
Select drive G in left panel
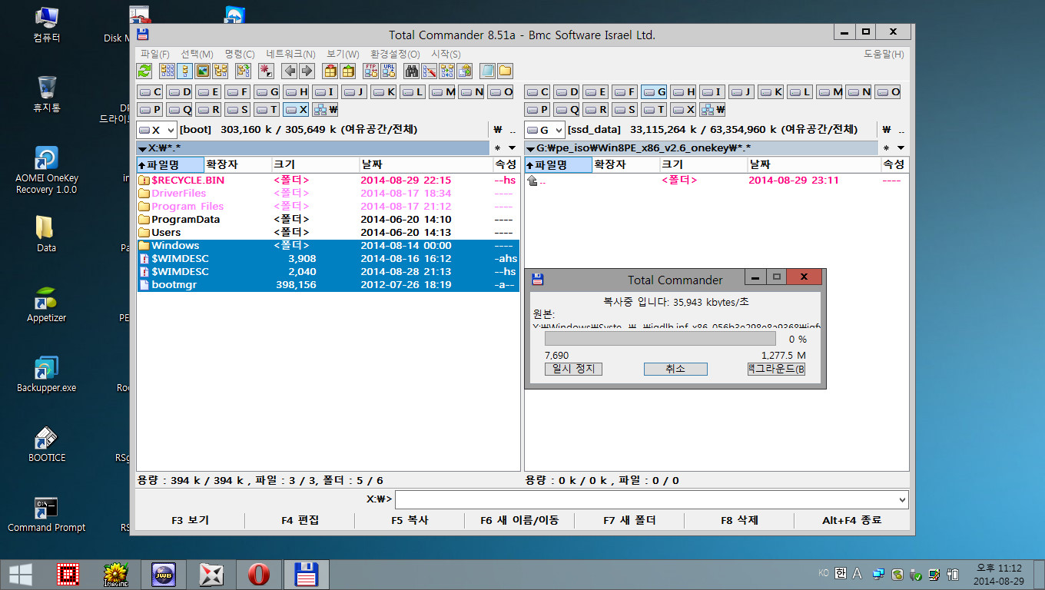click(267, 92)
